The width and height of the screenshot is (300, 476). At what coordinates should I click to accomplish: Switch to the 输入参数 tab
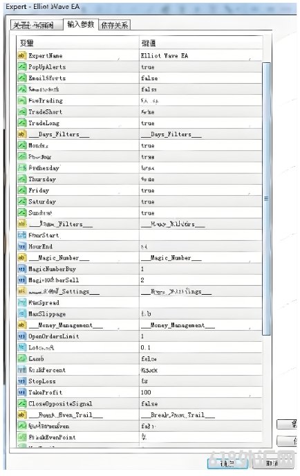point(81,24)
